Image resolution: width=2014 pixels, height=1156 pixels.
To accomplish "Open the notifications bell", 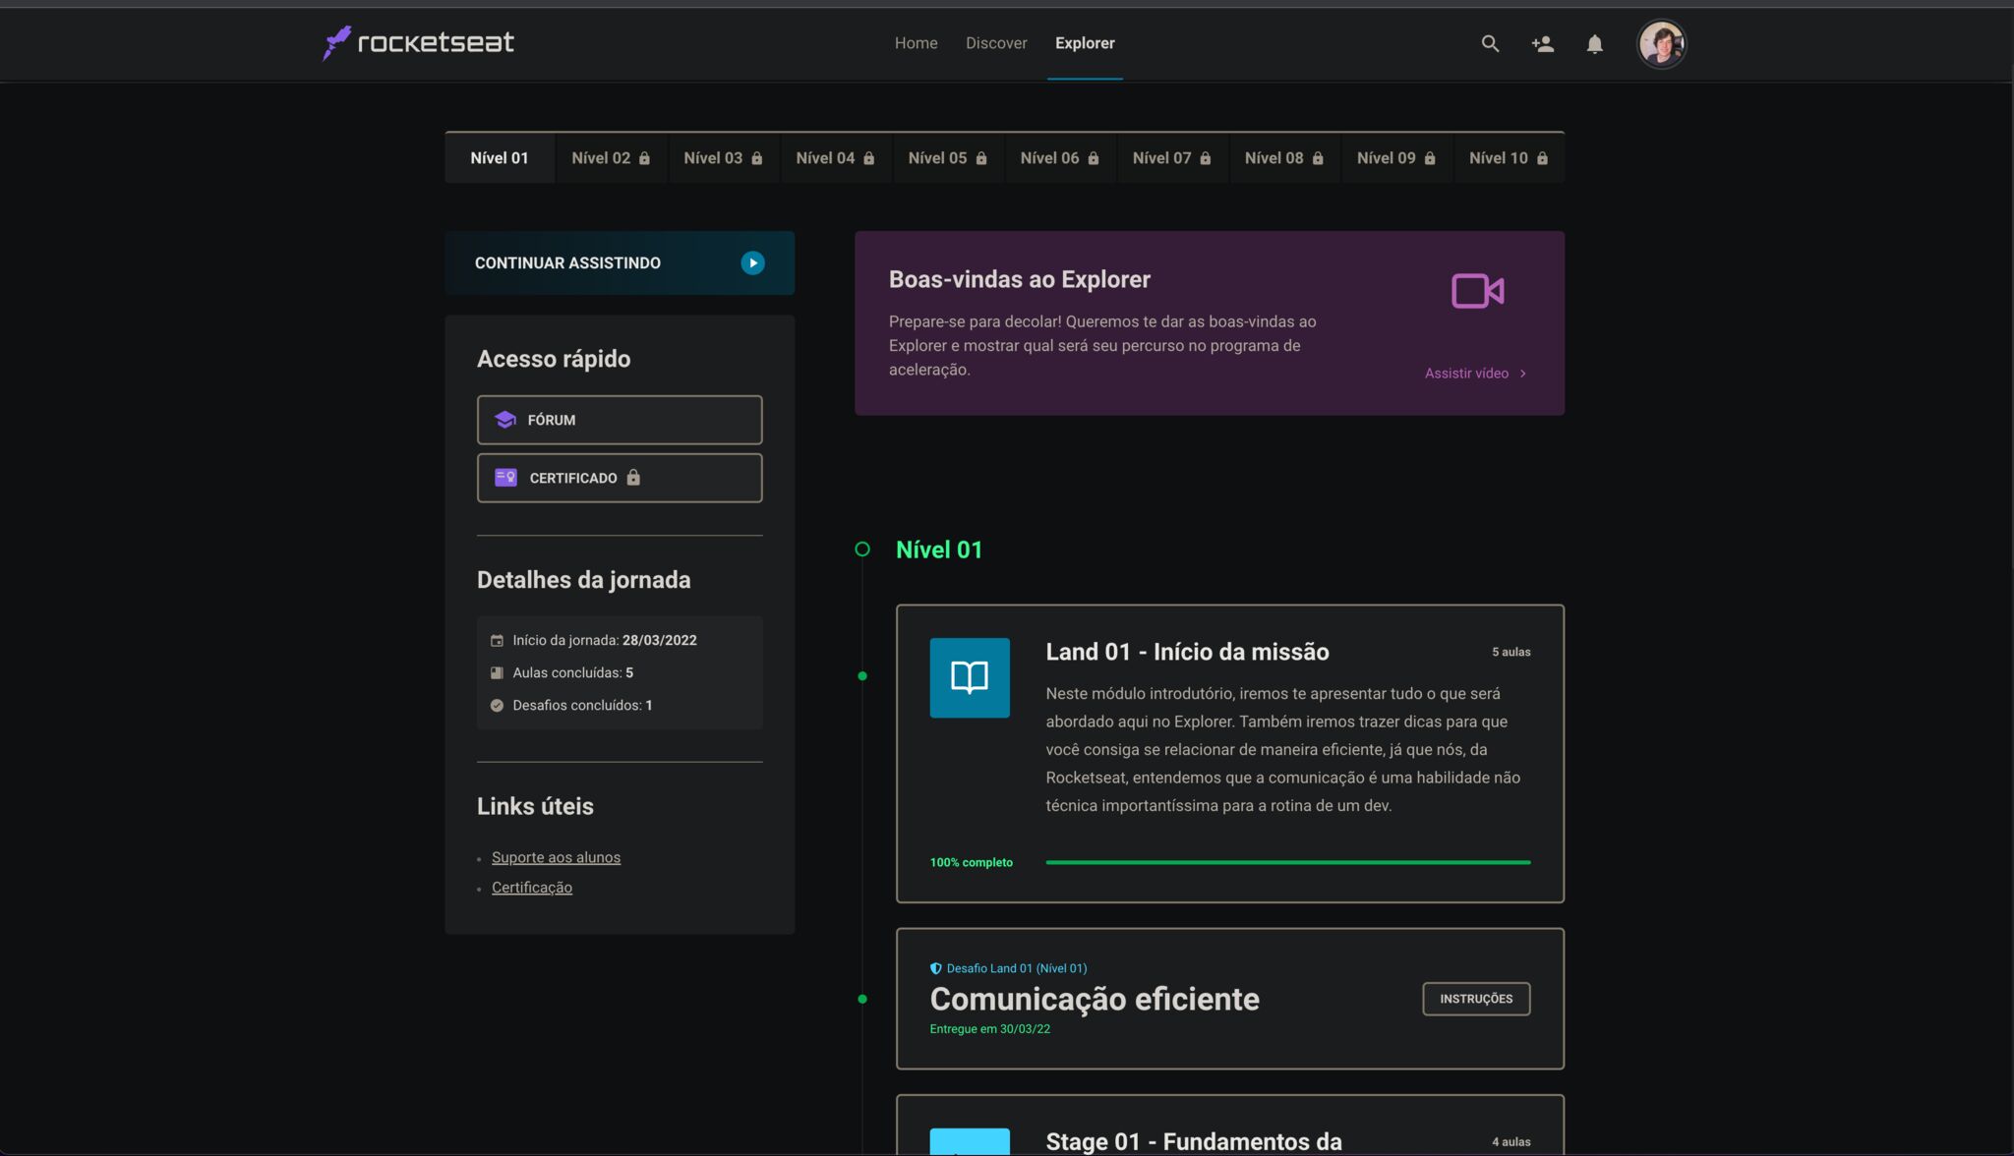I will [x=1594, y=43].
